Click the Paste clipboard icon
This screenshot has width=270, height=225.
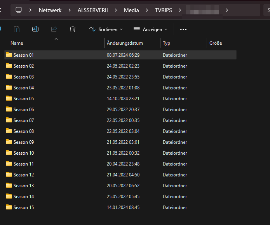(x=17, y=29)
